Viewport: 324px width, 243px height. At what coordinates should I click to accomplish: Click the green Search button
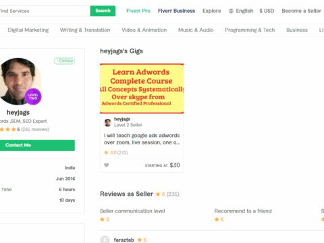click(x=103, y=11)
